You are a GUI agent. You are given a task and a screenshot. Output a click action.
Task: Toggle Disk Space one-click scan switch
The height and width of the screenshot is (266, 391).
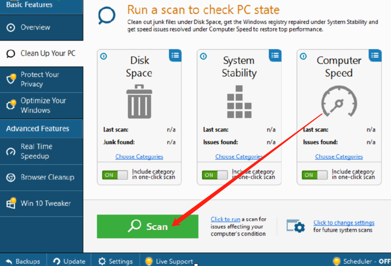tap(115, 175)
